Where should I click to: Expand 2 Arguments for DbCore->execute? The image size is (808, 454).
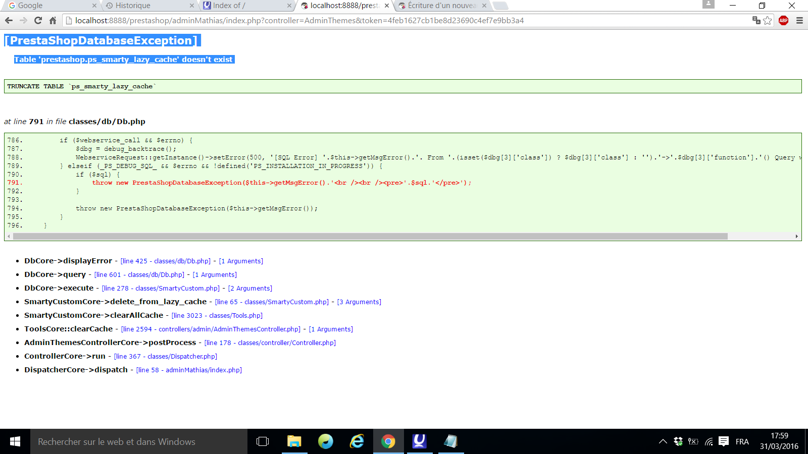(250, 289)
